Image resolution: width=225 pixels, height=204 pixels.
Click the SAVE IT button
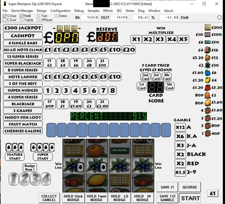click(167, 187)
